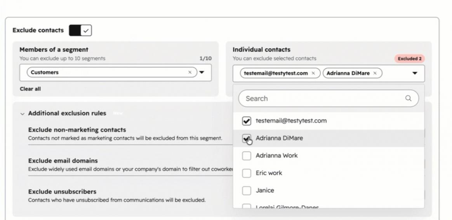The image size is (452, 220).
Task: Click the Exclude non-marketing contacts heading
Action: coord(77,130)
